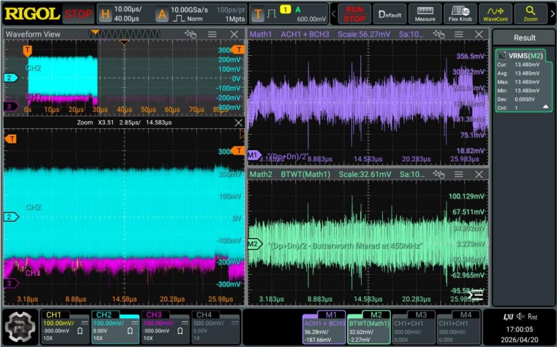
Task: Open the gear function navigation icon
Action: pos(20,327)
